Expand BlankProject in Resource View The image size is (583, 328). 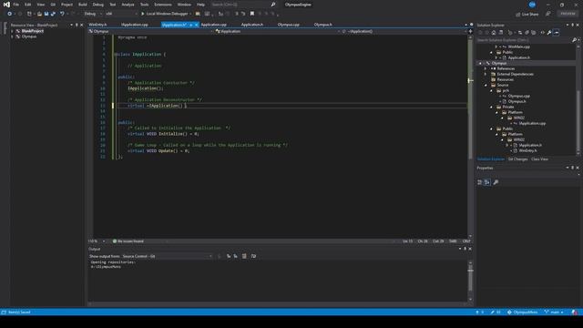[12, 31]
